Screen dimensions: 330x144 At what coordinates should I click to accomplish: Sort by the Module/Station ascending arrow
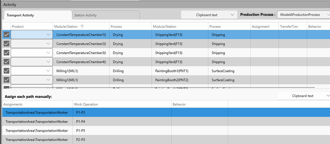pyautogui.click(x=82, y=27)
